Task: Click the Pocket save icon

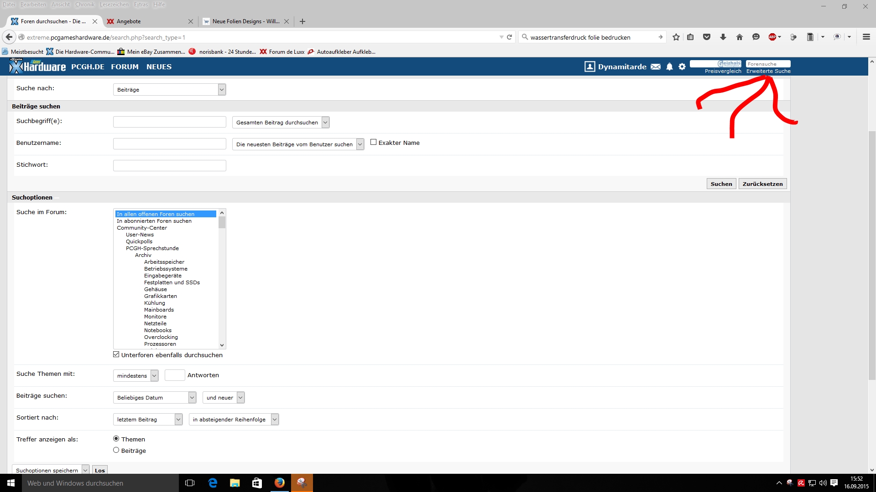Action: pos(707,37)
